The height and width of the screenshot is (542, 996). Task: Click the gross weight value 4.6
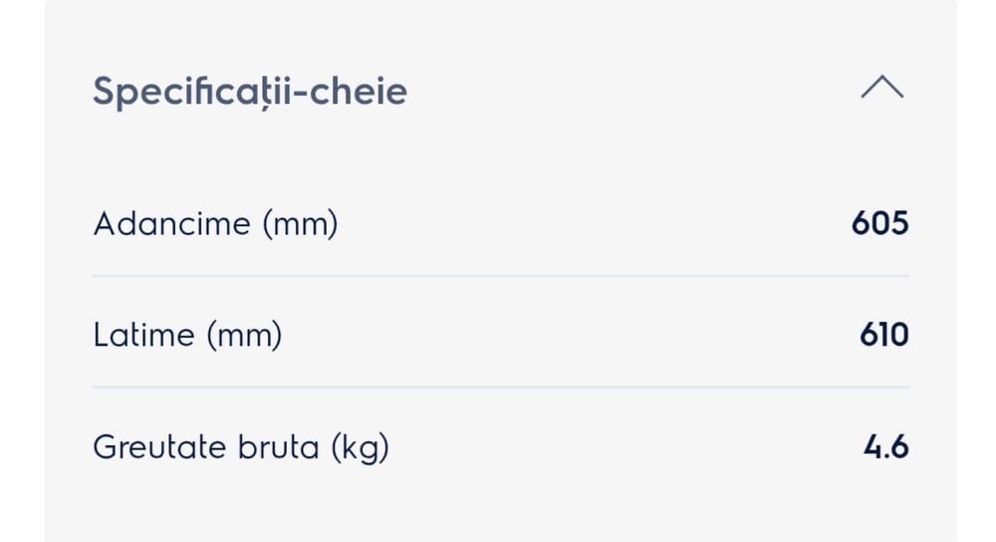pyautogui.click(x=885, y=447)
